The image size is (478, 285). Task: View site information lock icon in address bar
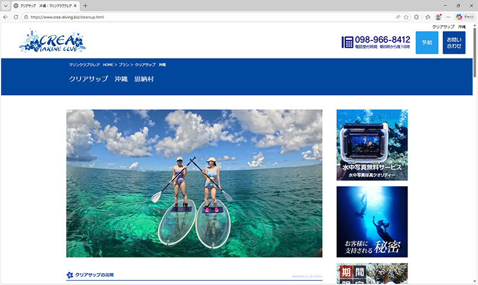click(26, 17)
